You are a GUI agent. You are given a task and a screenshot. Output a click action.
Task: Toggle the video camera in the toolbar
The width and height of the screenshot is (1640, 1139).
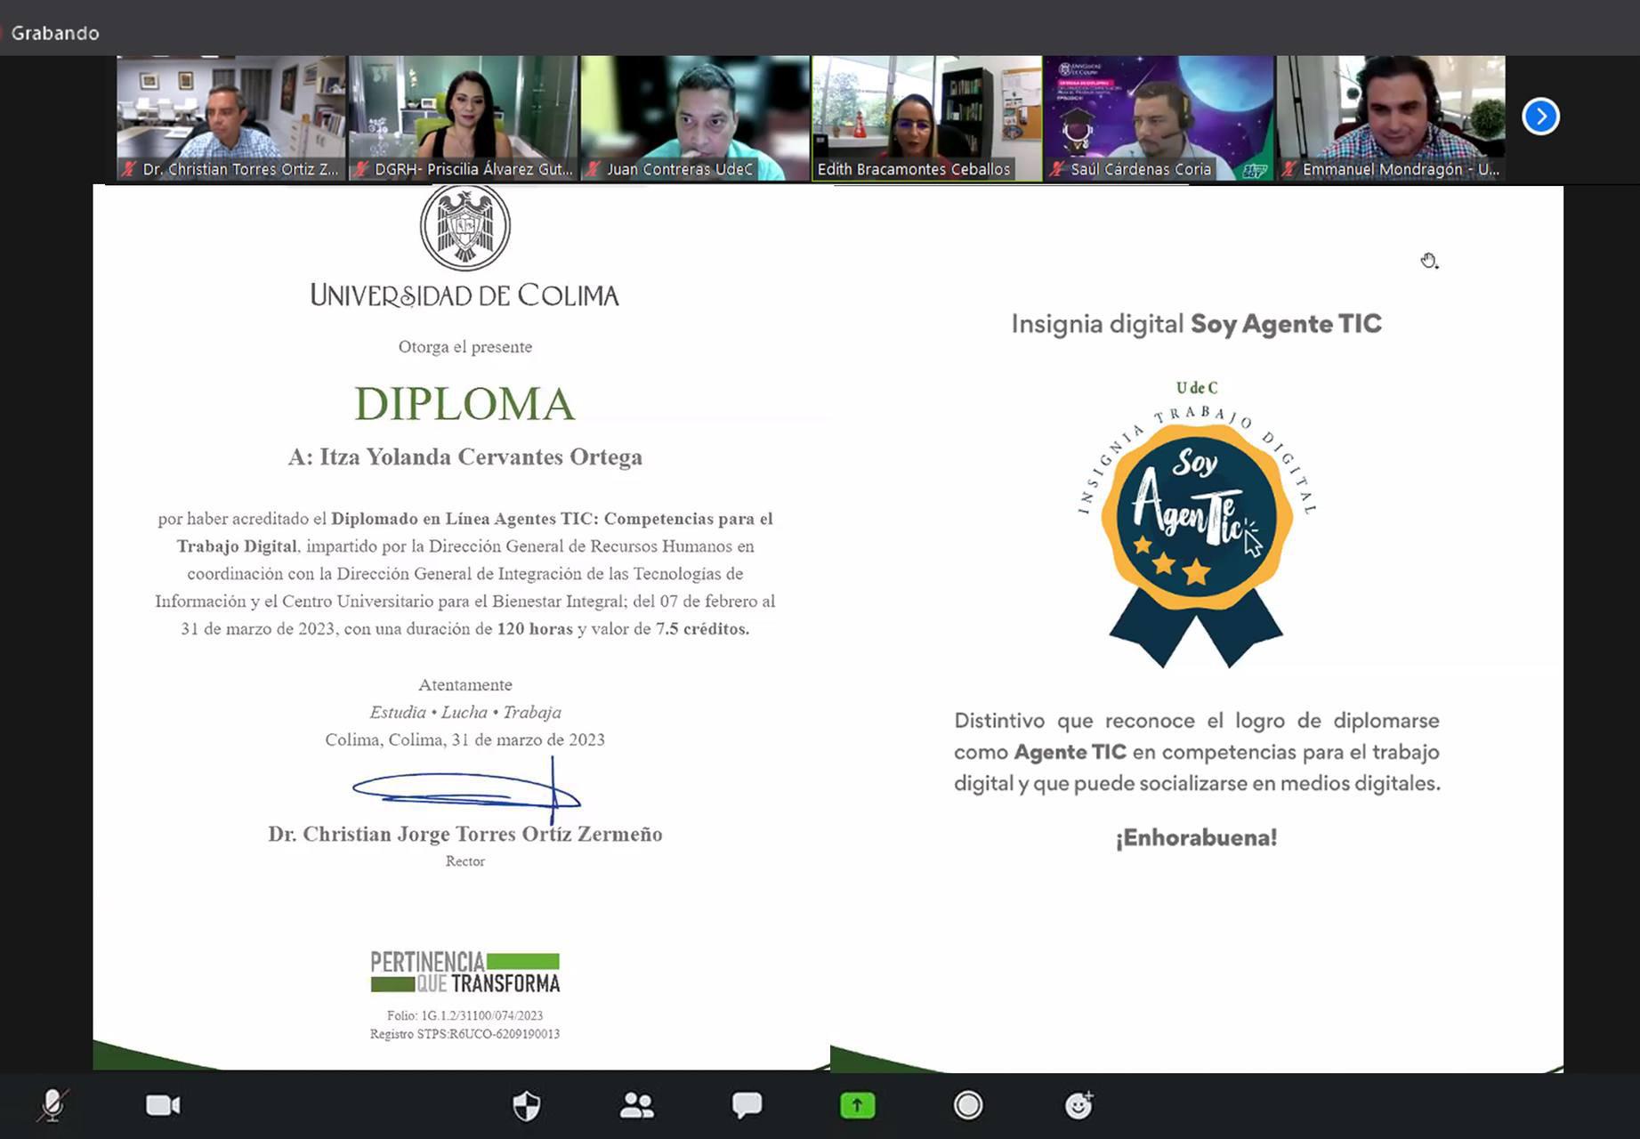pos(163,1105)
